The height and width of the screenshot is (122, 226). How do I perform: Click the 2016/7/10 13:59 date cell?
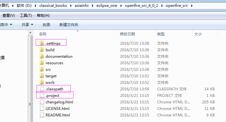(x=135, y=89)
